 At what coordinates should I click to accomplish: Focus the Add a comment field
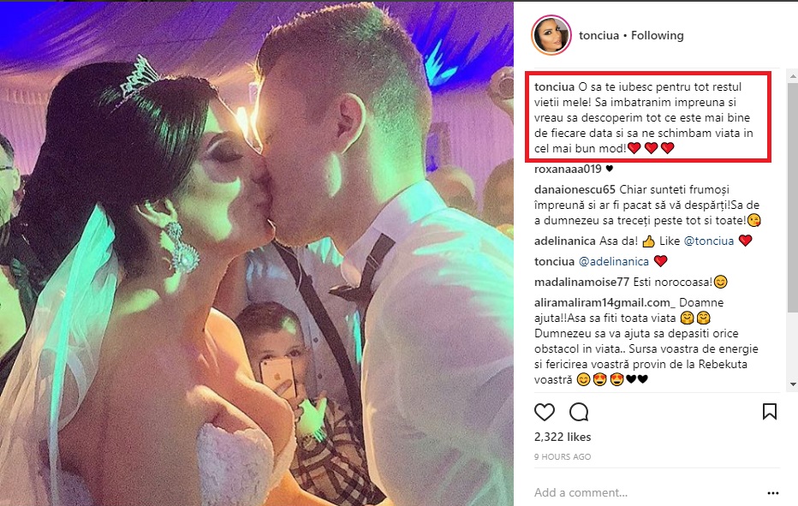coord(646,493)
